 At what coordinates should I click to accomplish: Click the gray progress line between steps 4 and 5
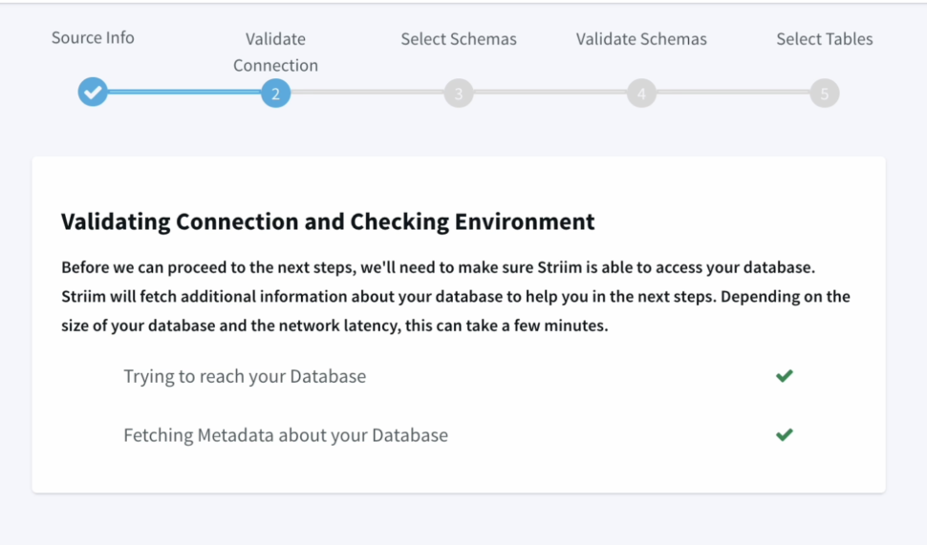point(733,93)
